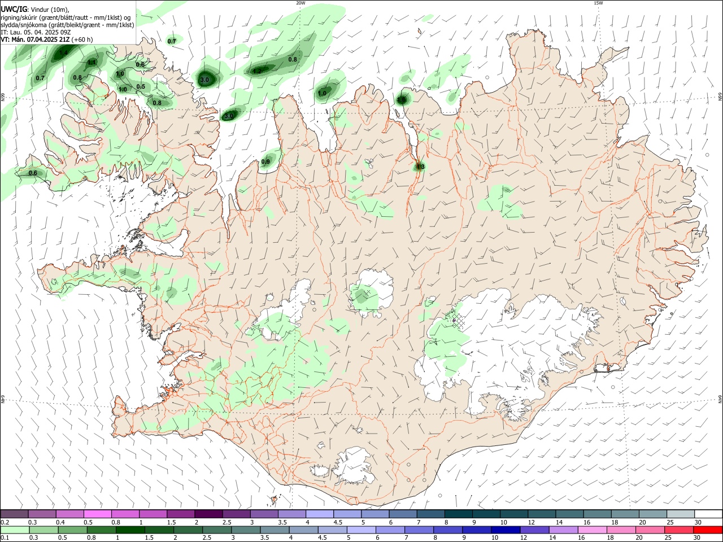The width and height of the screenshot is (723, 542).
Task: Click the 1.1 precipitation value label
Action: tap(92, 62)
